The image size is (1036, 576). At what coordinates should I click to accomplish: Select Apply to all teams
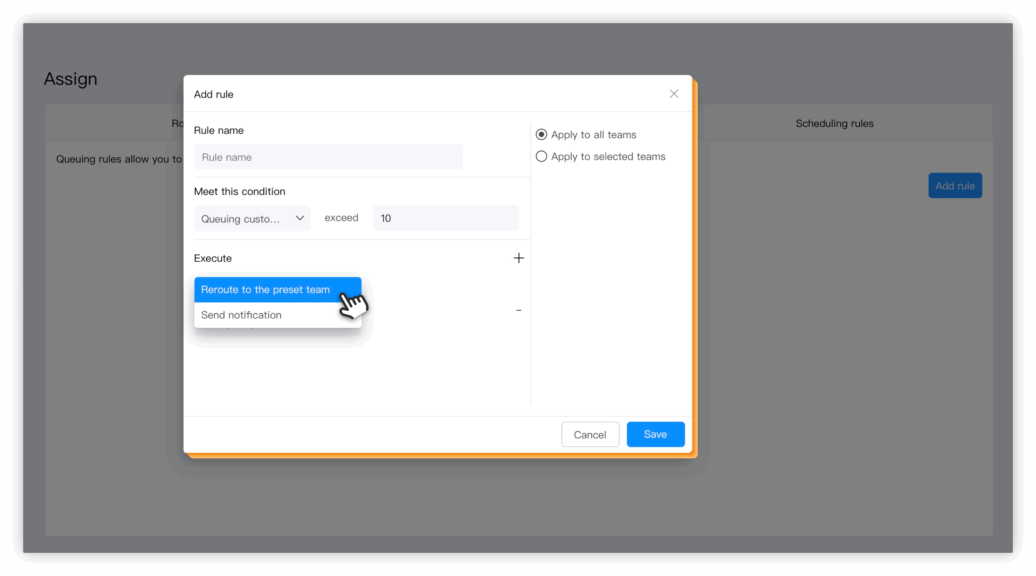[x=541, y=135]
